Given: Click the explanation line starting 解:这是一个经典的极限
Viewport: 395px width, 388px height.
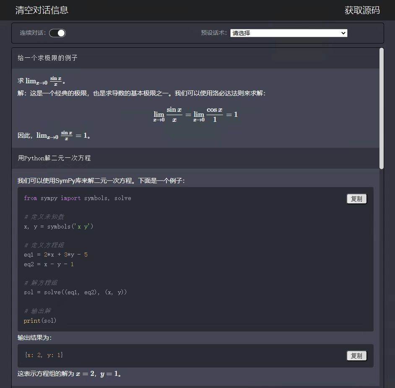Looking at the screenshot, I should [141, 93].
